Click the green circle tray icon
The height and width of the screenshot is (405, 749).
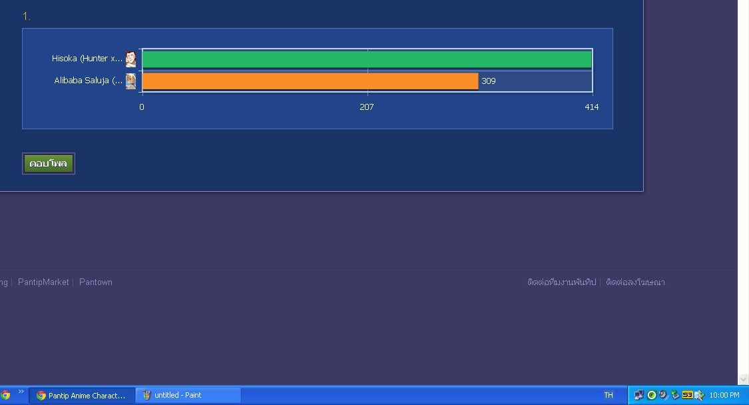point(652,395)
